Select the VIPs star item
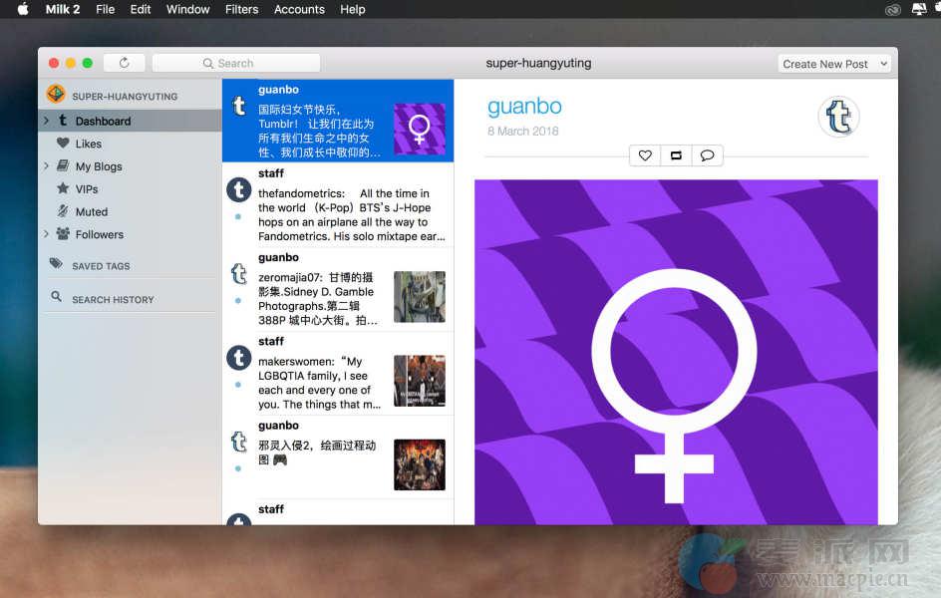 87,188
